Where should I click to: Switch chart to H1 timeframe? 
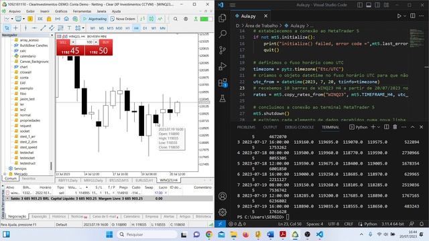pyautogui.click(x=127, y=28)
